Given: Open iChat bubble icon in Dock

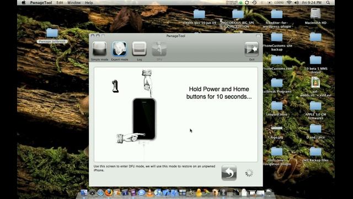Looking at the screenshot, I should point(141,192).
